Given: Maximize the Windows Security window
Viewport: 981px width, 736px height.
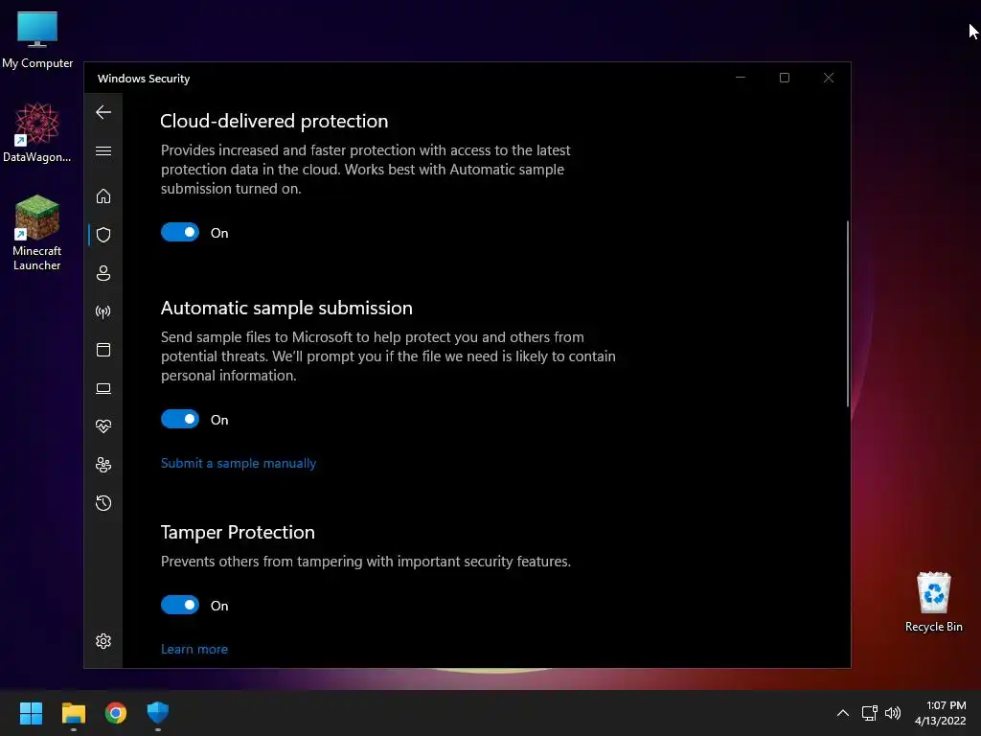Looking at the screenshot, I should pyautogui.click(x=784, y=78).
